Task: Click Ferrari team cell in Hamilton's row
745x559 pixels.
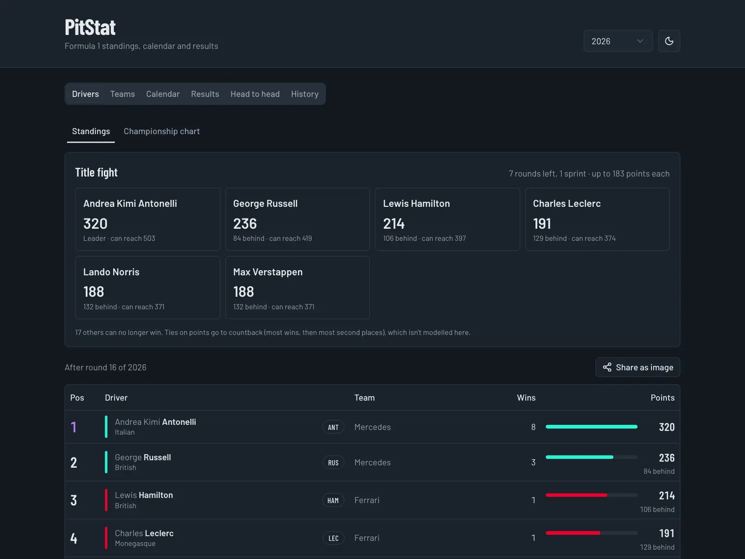Action: (367, 500)
